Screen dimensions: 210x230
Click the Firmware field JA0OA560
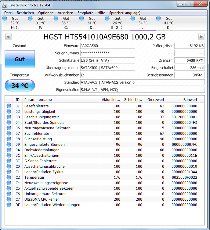tap(108, 46)
